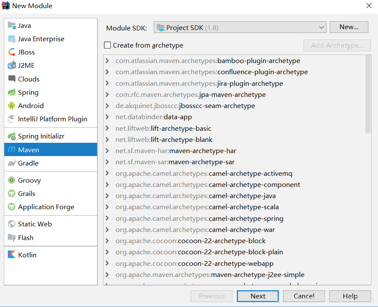
Task: Click the Grails icon
Action: (12, 193)
